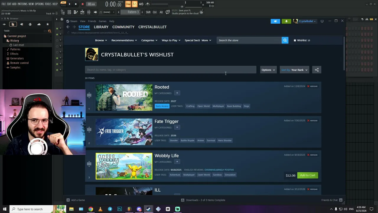
Task: Select Patterns item in FL browser tree
Action: (x=15, y=49)
